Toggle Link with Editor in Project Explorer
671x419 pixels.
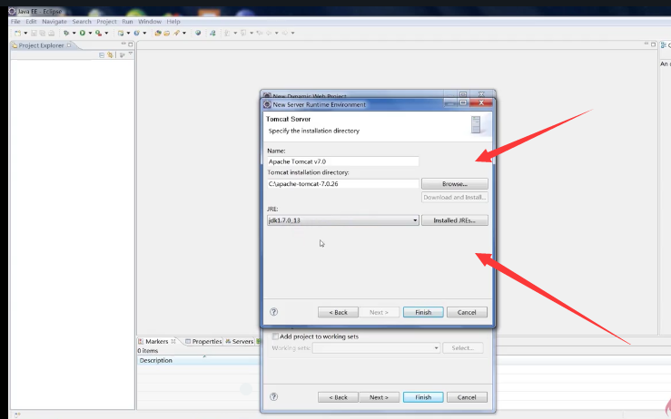[110, 54]
